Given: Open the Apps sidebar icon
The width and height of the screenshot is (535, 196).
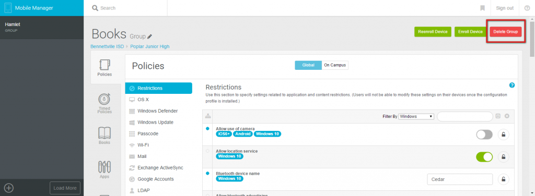Looking at the screenshot, I should tap(104, 167).
